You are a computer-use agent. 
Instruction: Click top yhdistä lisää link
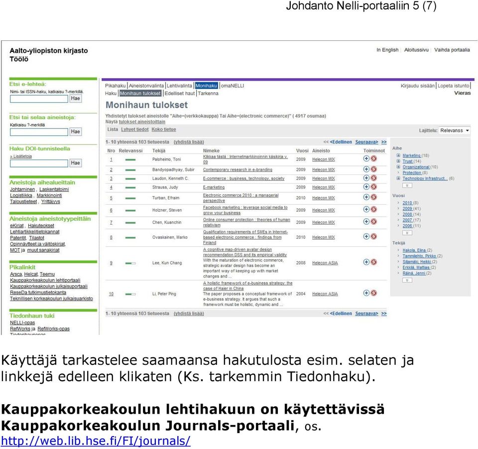[189, 142]
